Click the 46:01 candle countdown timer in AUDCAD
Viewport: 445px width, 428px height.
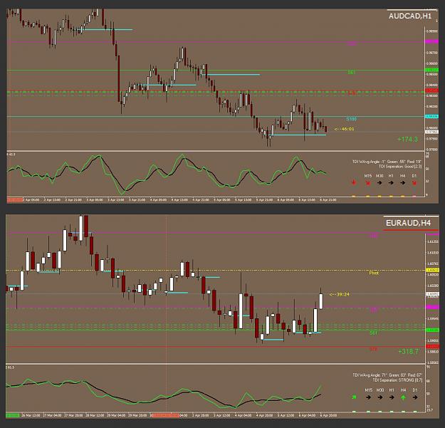point(344,129)
